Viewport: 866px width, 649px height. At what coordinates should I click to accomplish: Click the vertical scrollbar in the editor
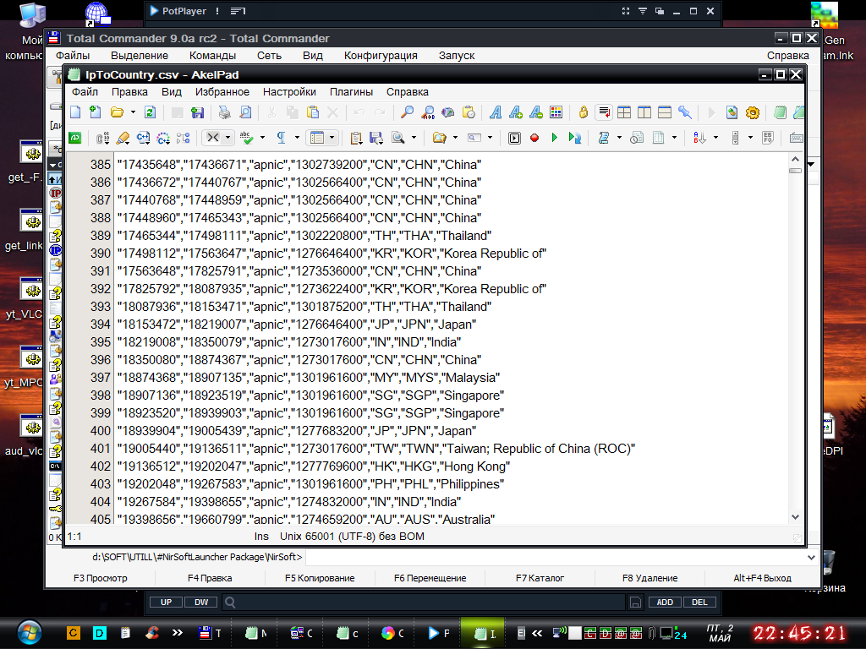click(x=795, y=338)
